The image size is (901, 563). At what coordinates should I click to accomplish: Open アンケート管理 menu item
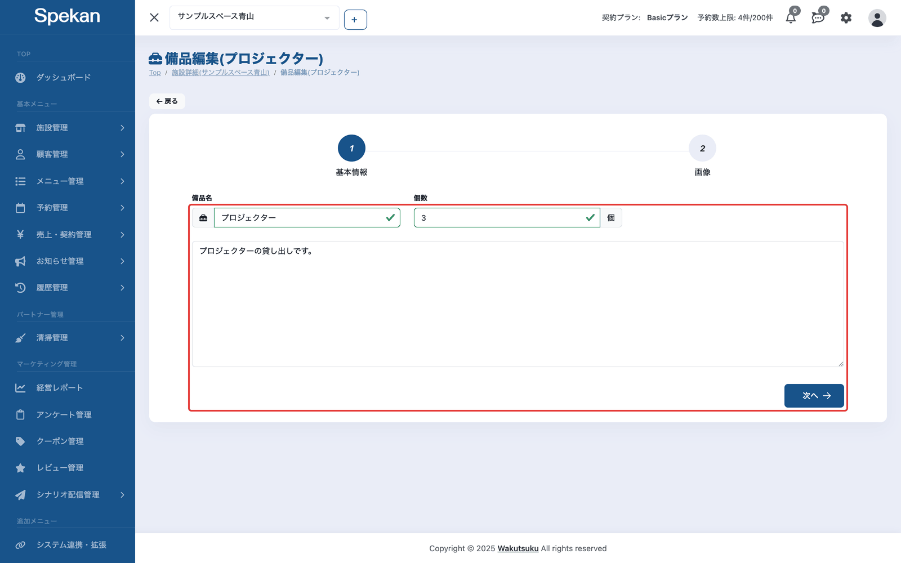coord(68,414)
